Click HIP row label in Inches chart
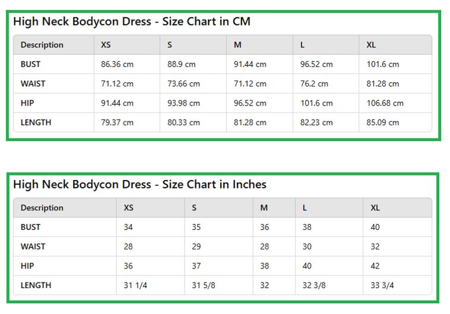This screenshot has width=450, height=314. pyautogui.click(x=27, y=266)
